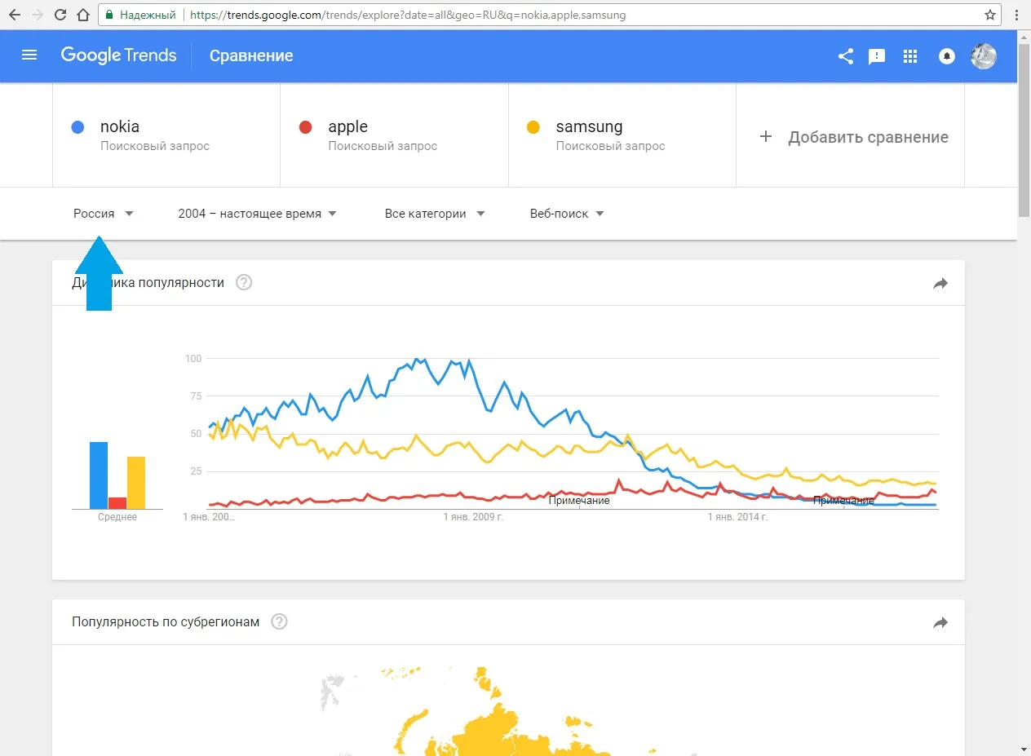The height and width of the screenshot is (756, 1031).
Task: Open the Google apps grid
Action: 910,56
